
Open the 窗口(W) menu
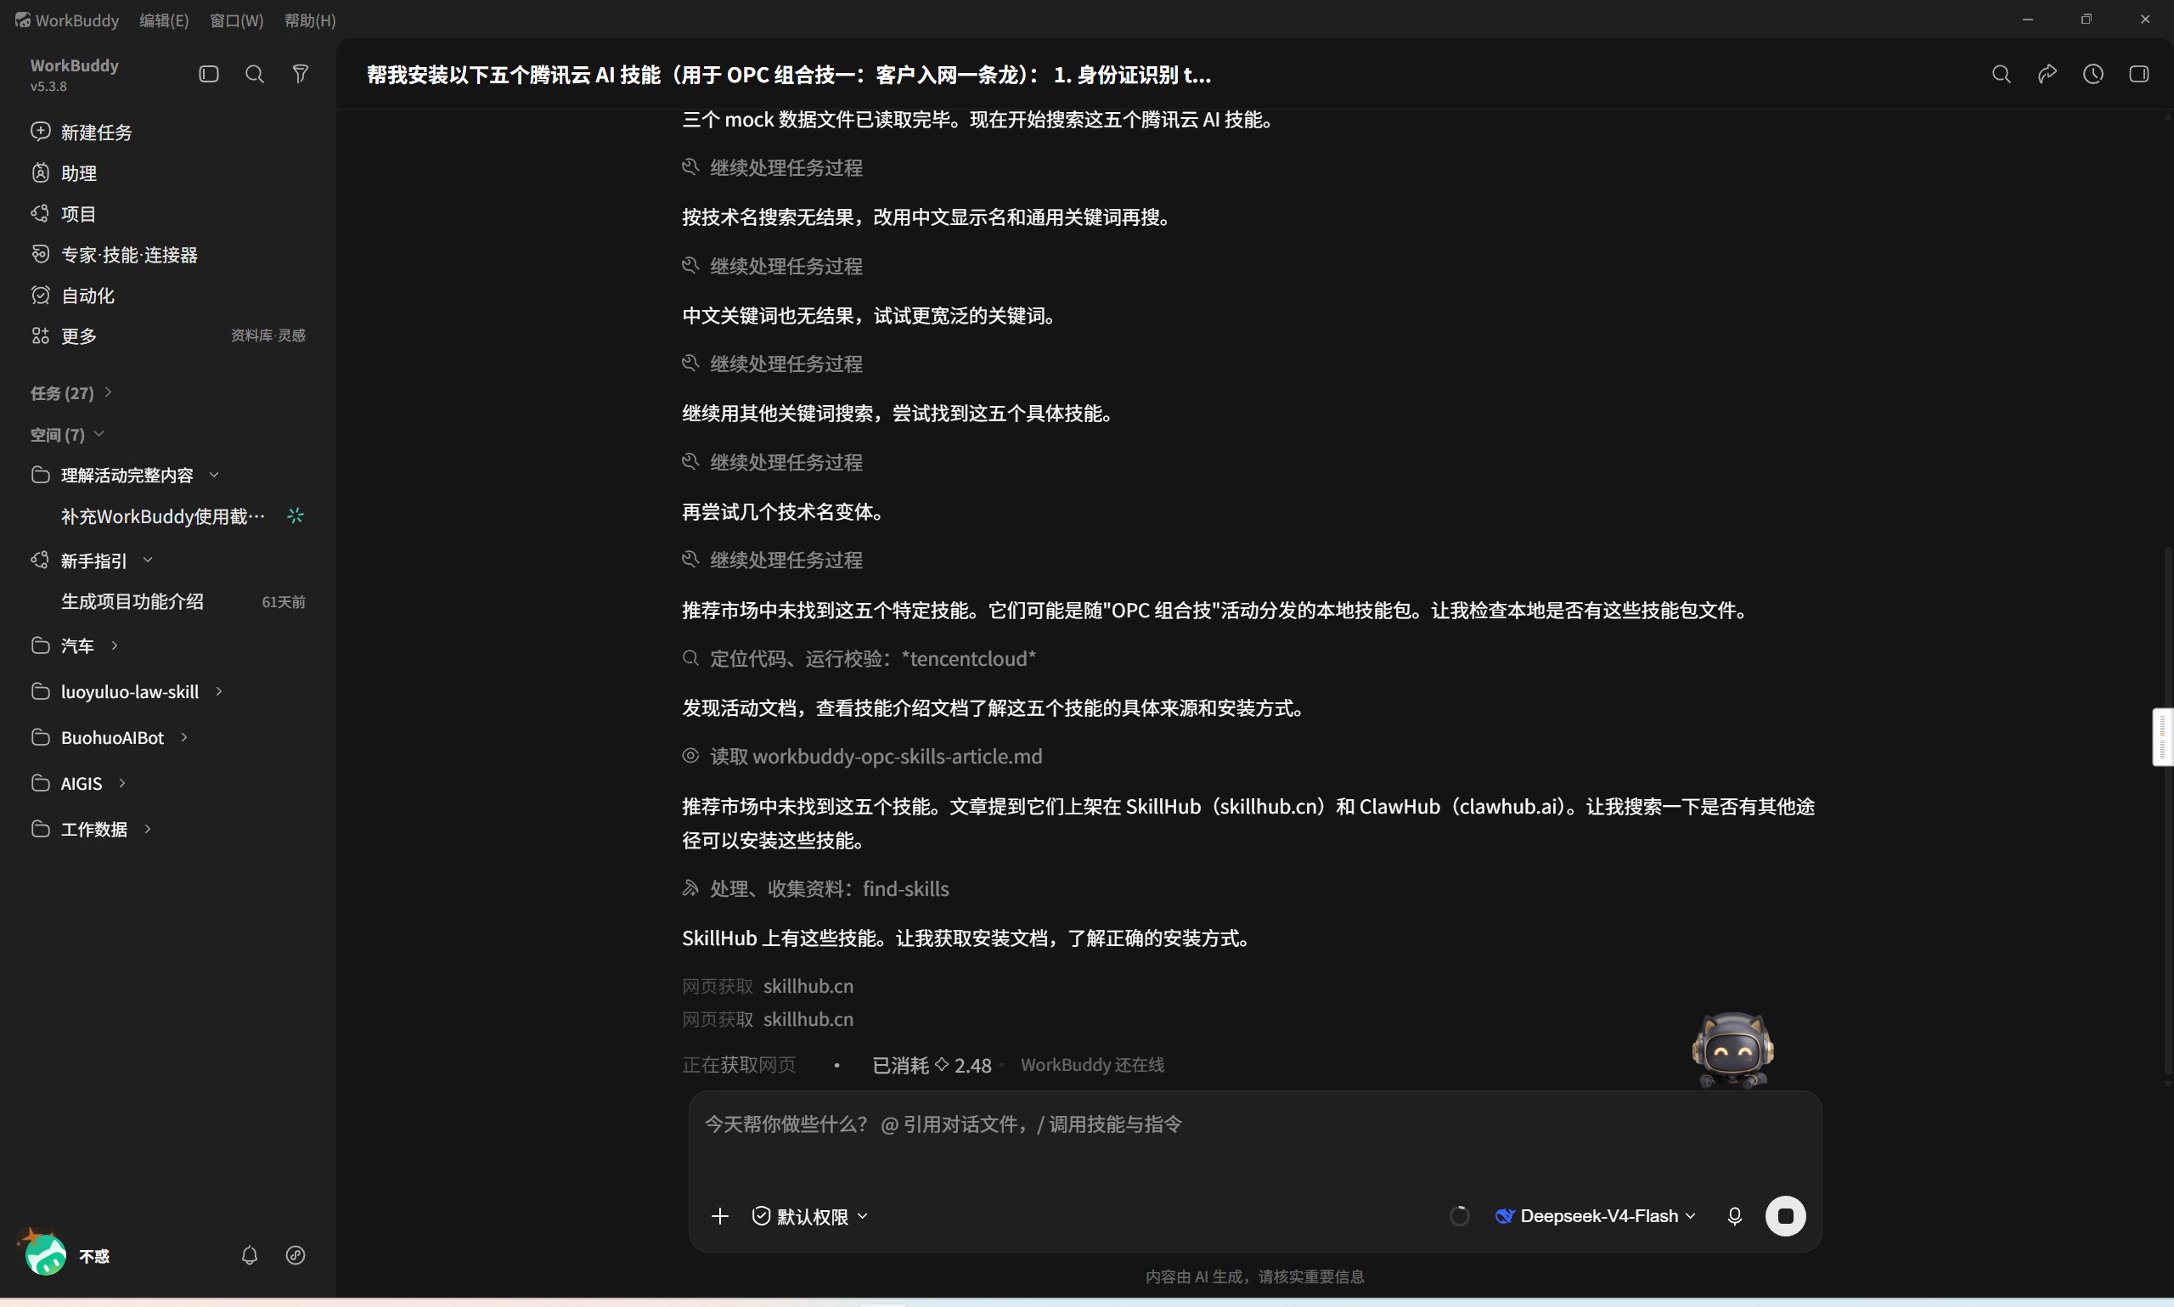pyautogui.click(x=236, y=20)
